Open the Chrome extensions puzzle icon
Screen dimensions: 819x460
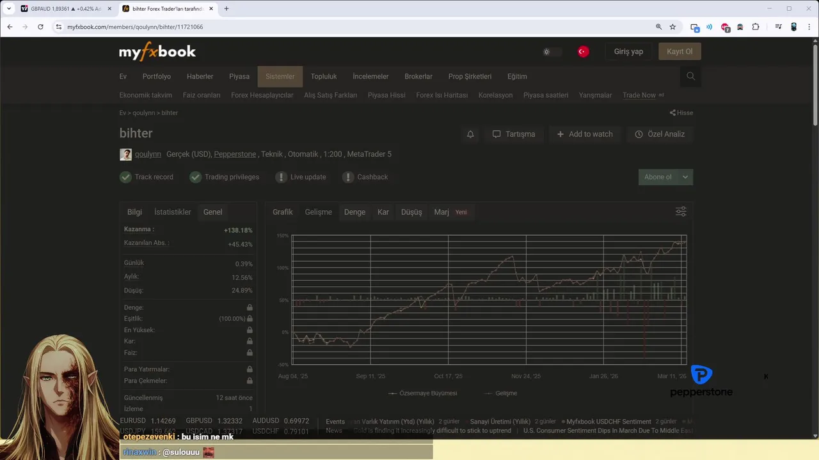pos(756,27)
